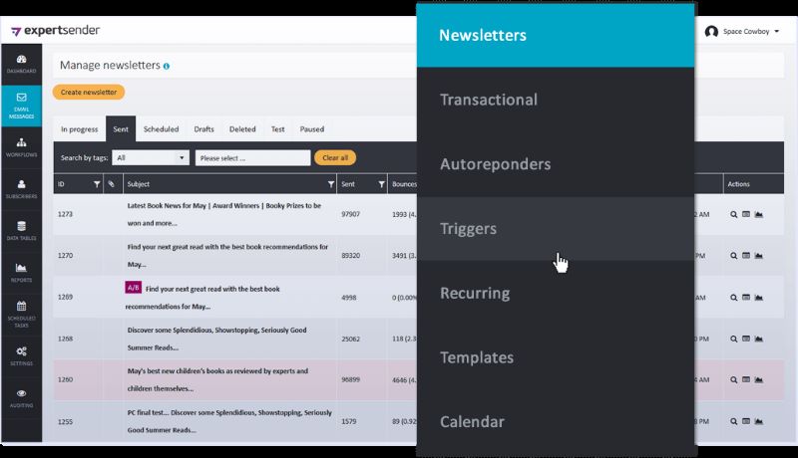798x458 pixels.
Task: Click ID cell 1268
Action: point(65,339)
